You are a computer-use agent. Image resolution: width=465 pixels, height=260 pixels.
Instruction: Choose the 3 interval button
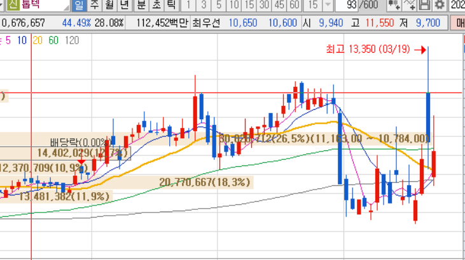tap(204, 4)
